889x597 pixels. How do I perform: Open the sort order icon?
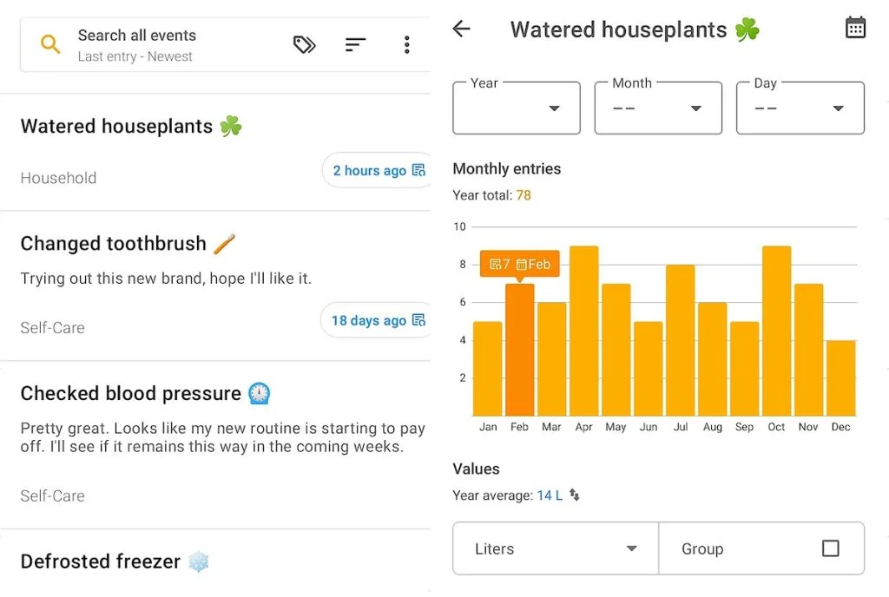click(355, 45)
